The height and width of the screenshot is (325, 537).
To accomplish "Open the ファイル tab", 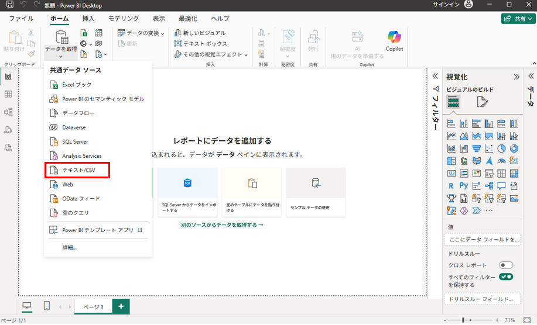I will (x=21, y=19).
